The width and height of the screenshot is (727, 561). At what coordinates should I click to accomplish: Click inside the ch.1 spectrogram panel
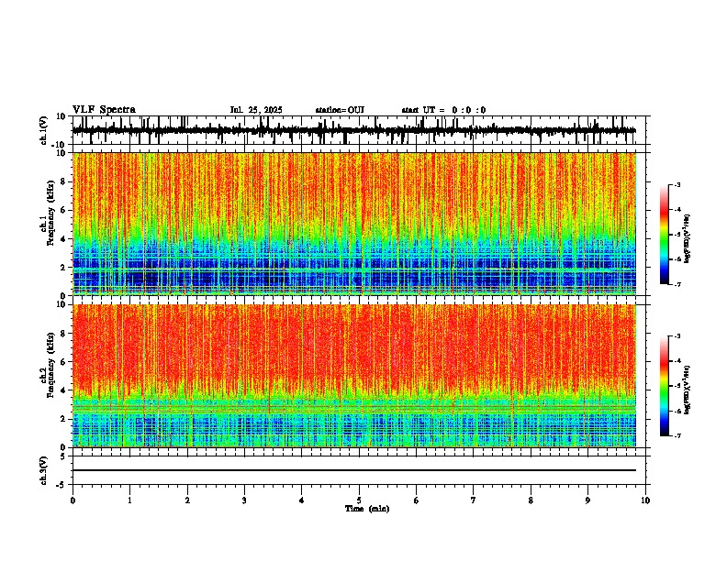click(x=353, y=224)
